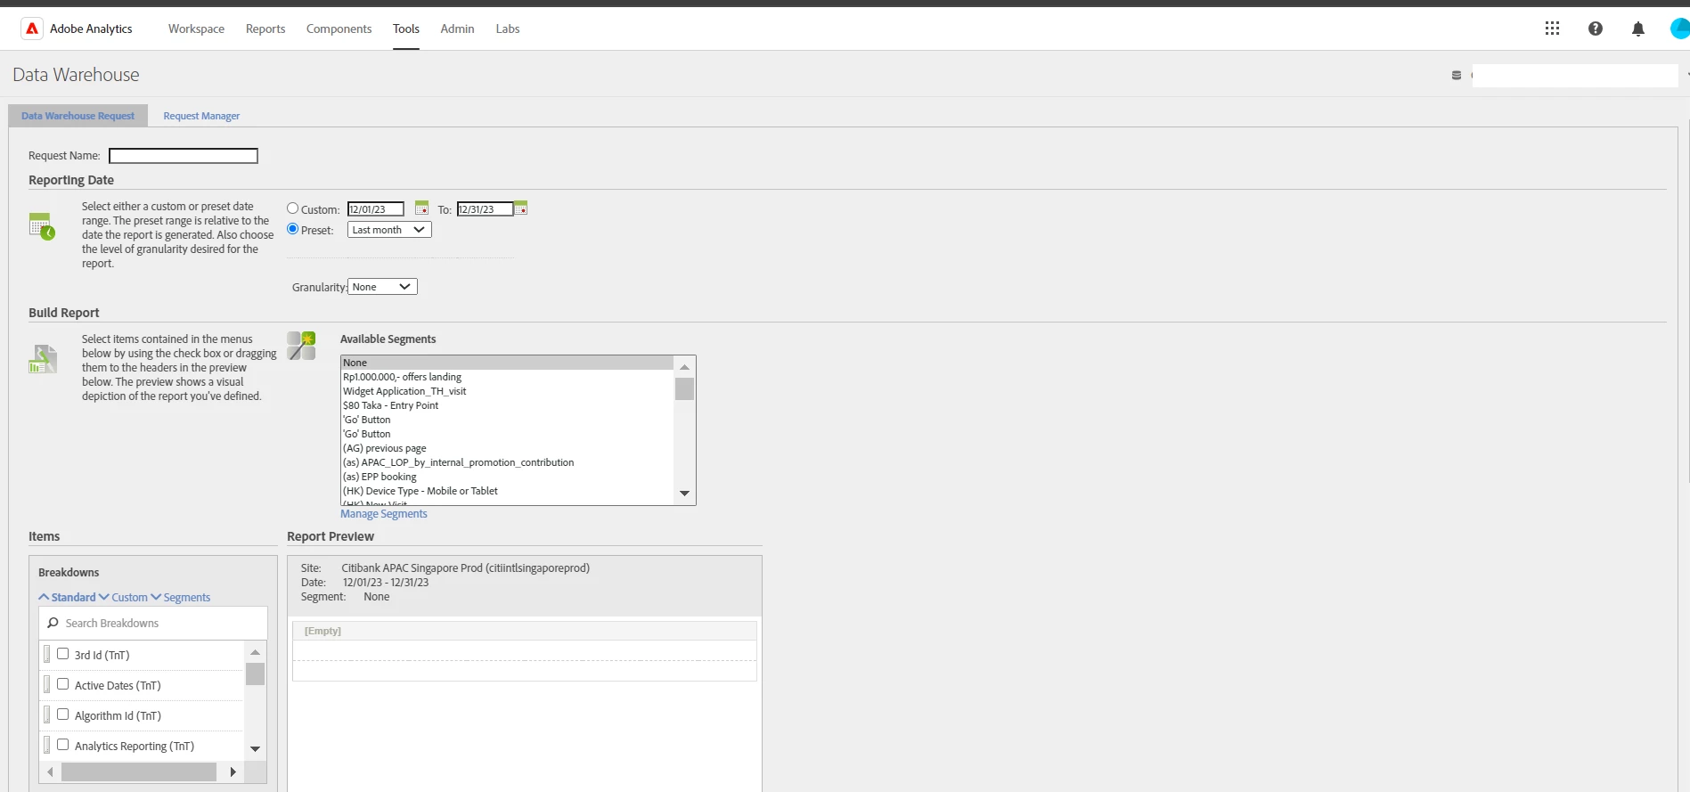
Task: Click the [Empty] report preview header
Action: (525, 631)
